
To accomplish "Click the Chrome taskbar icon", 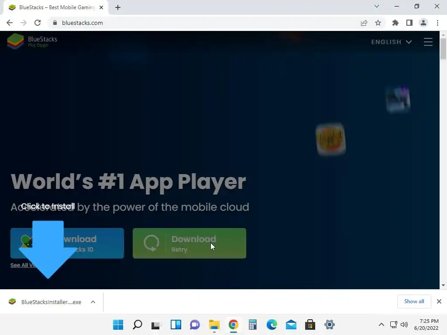I will pyautogui.click(x=233, y=325).
